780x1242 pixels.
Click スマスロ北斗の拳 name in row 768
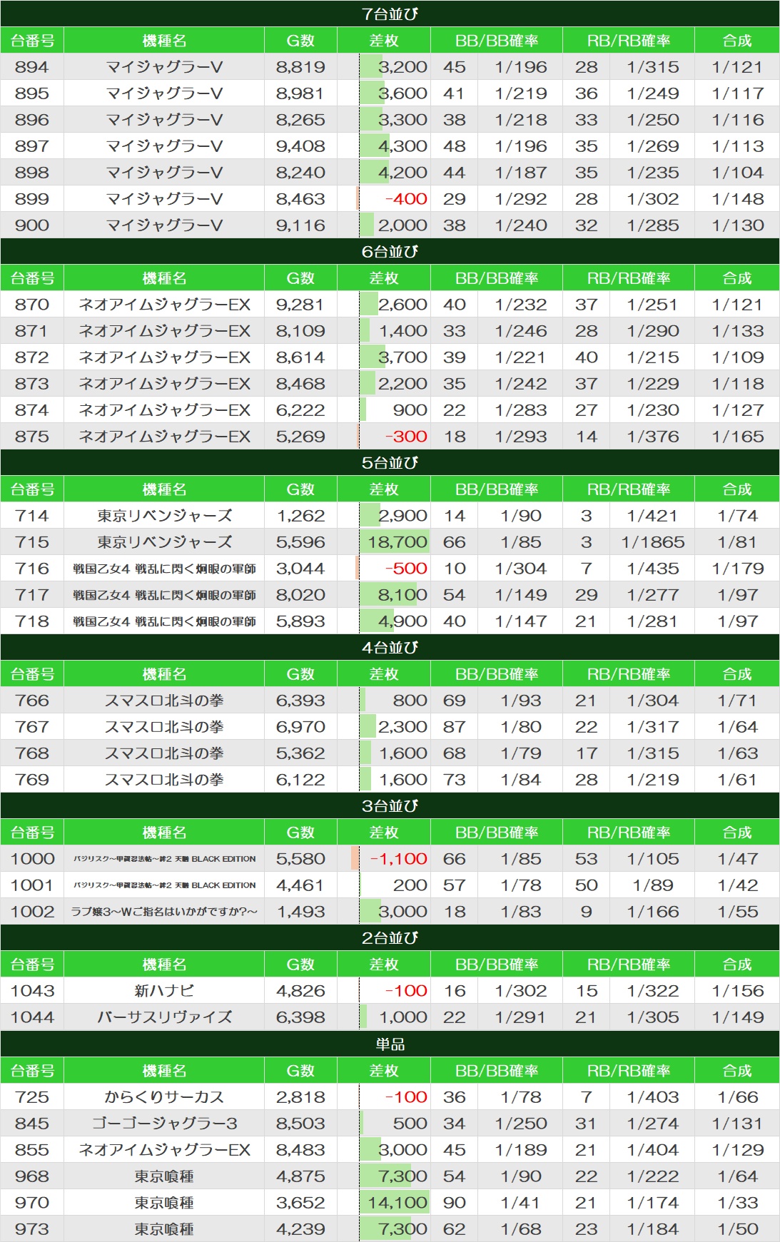(164, 753)
